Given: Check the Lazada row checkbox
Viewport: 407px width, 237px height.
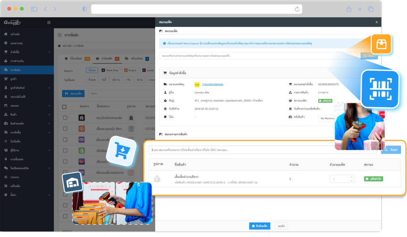Looking at the screenshot, I should 65,161.
